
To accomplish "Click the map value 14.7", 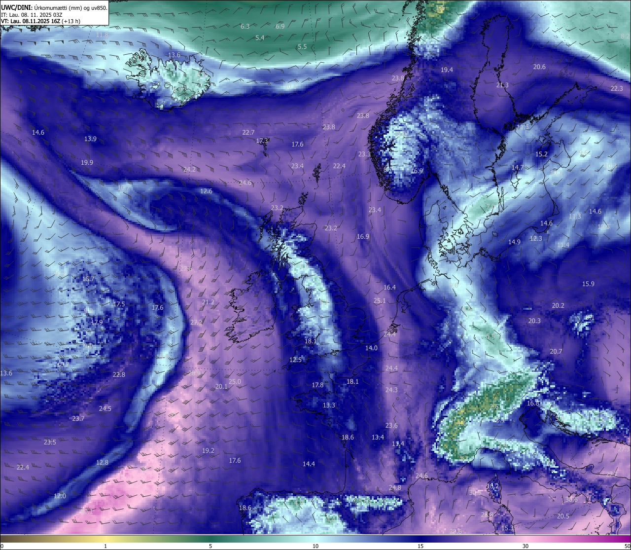I will (x=517, y=167).
